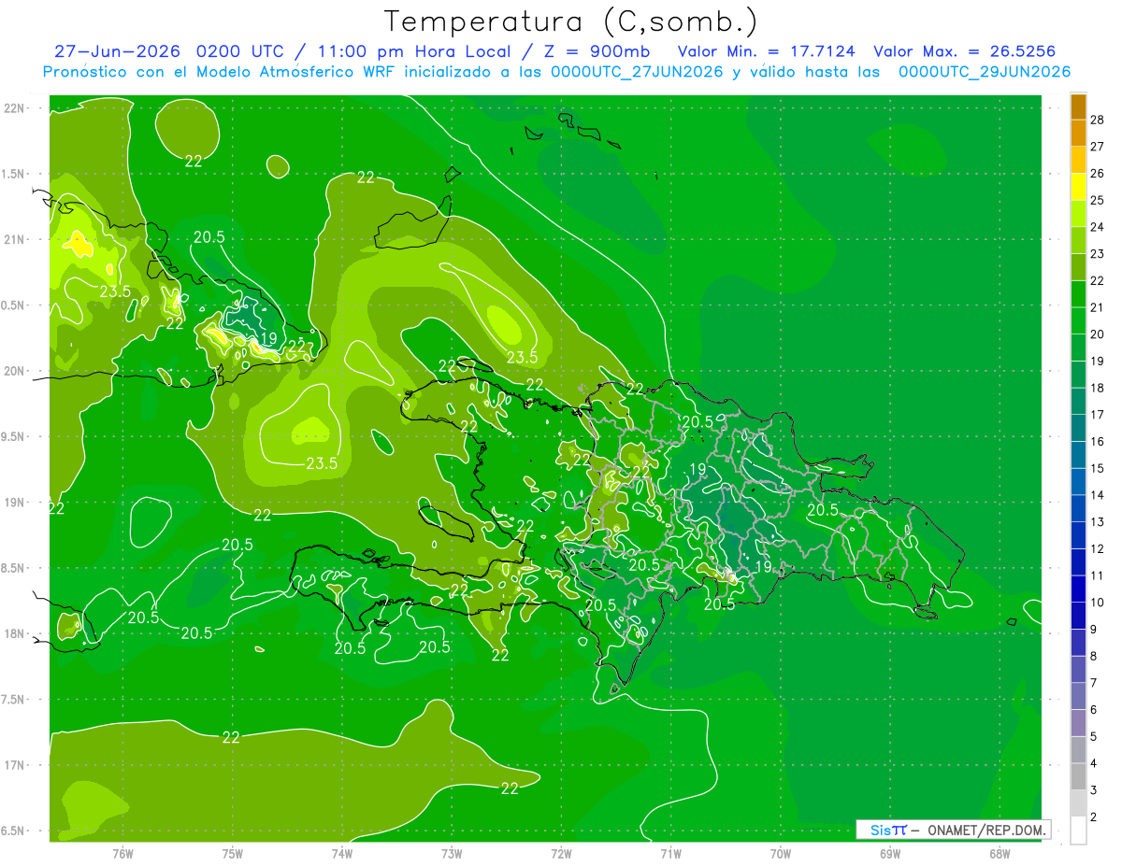Click the legend scale number "18"
This screenshot has height=866, width=1122.
click(1097, 388)
